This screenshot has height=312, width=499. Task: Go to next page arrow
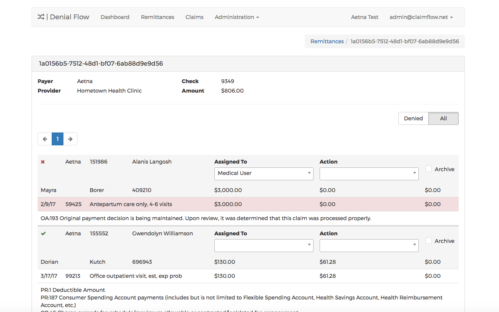pyautogui.click(x=70, y=139)
